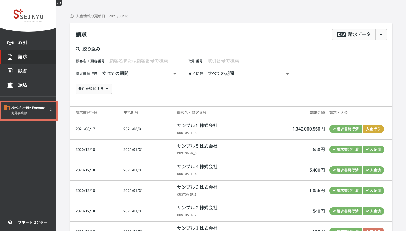Select サンプル４株式会社 customer name

197,167
